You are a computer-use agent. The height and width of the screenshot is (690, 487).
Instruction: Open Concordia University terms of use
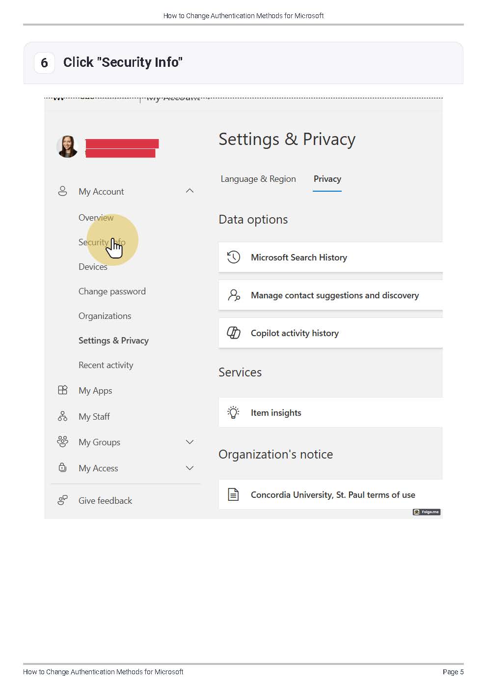click(332, 494)
